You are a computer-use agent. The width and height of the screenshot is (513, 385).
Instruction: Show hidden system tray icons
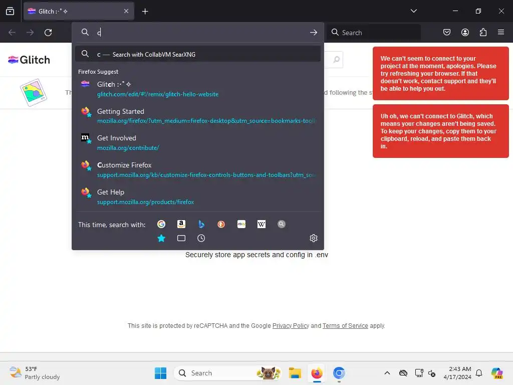[387, 373]
